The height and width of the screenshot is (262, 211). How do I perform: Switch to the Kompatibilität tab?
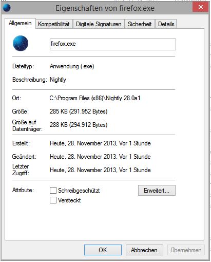[54, 24]
